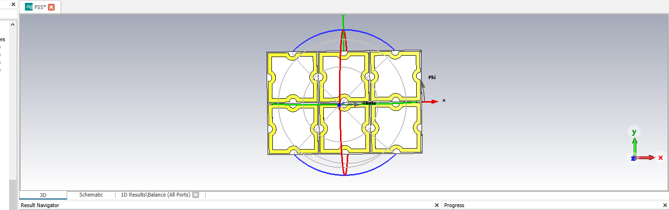669x210 pixels.
Task: Click the left panel vertical scrollbar thumb
Action: point(13,194)
